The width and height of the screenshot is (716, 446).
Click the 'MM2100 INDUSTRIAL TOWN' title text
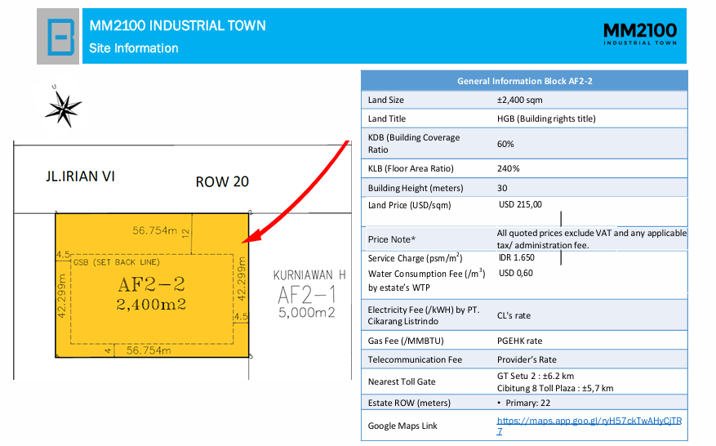(178, 25)
